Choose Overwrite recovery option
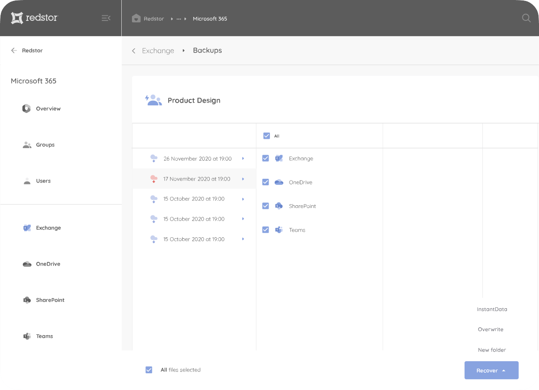This screenshot has width=539, height=390. [491, 329]
